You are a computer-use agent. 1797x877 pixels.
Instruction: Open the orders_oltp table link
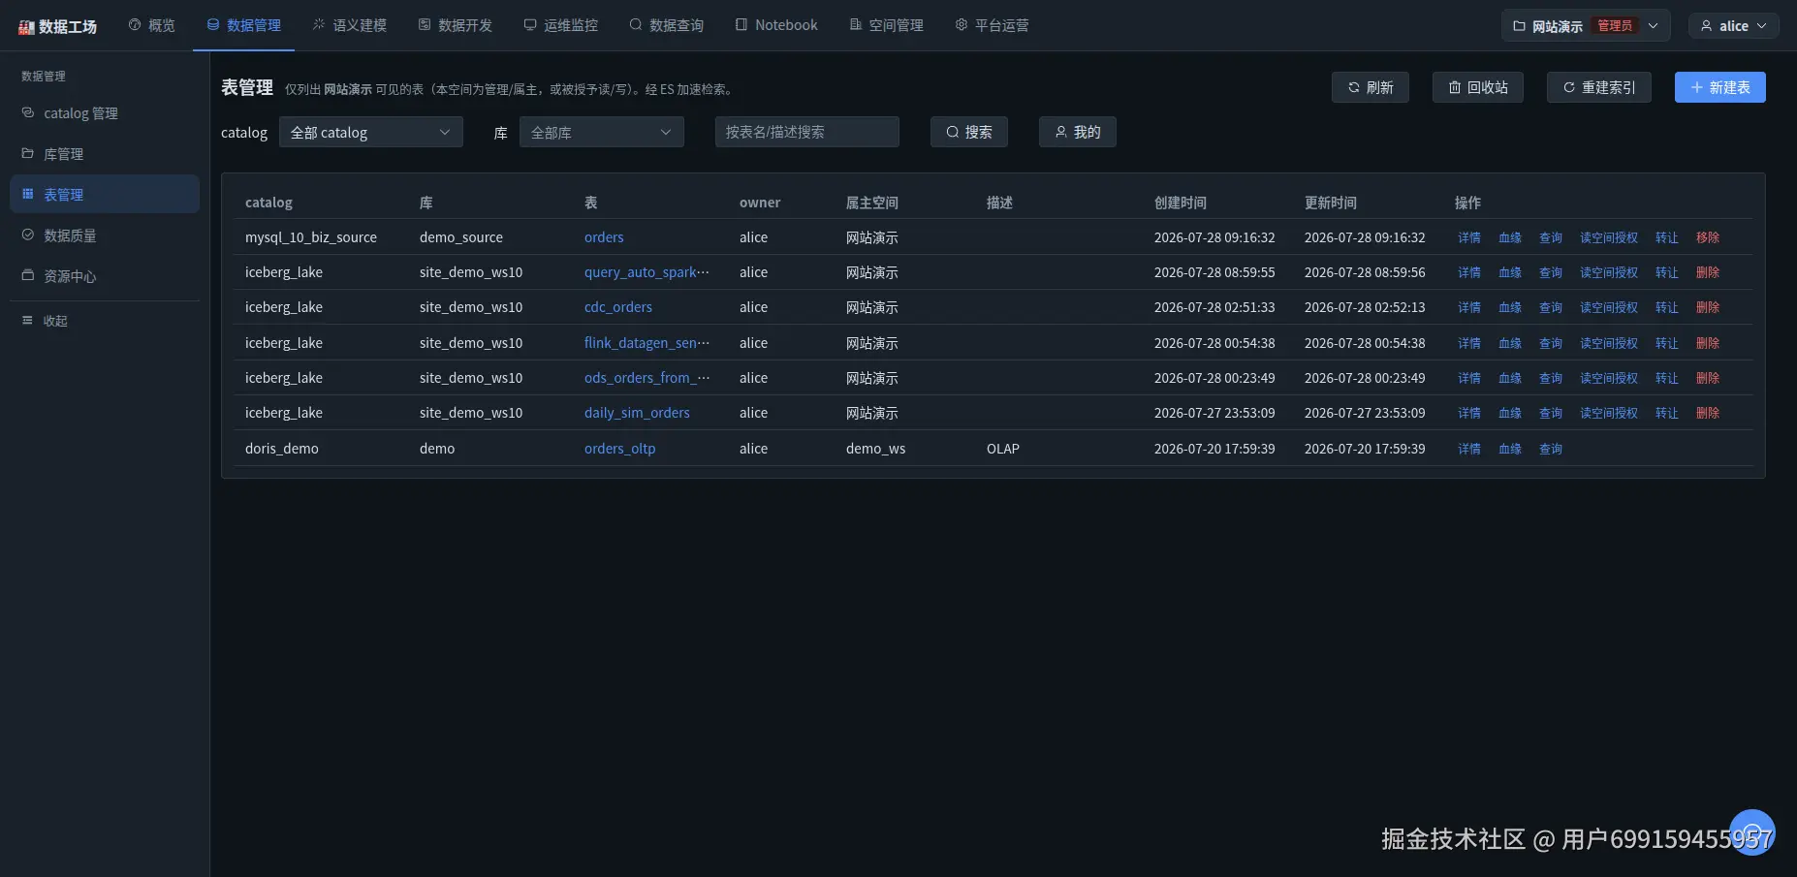coord(619,449)
